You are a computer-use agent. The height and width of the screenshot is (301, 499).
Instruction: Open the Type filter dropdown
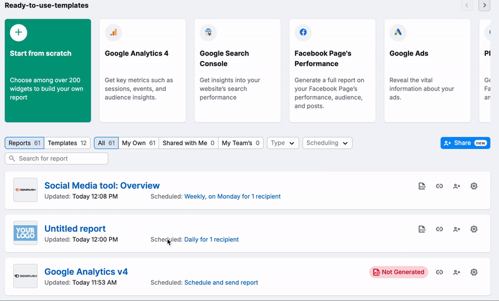coord(283,143)
